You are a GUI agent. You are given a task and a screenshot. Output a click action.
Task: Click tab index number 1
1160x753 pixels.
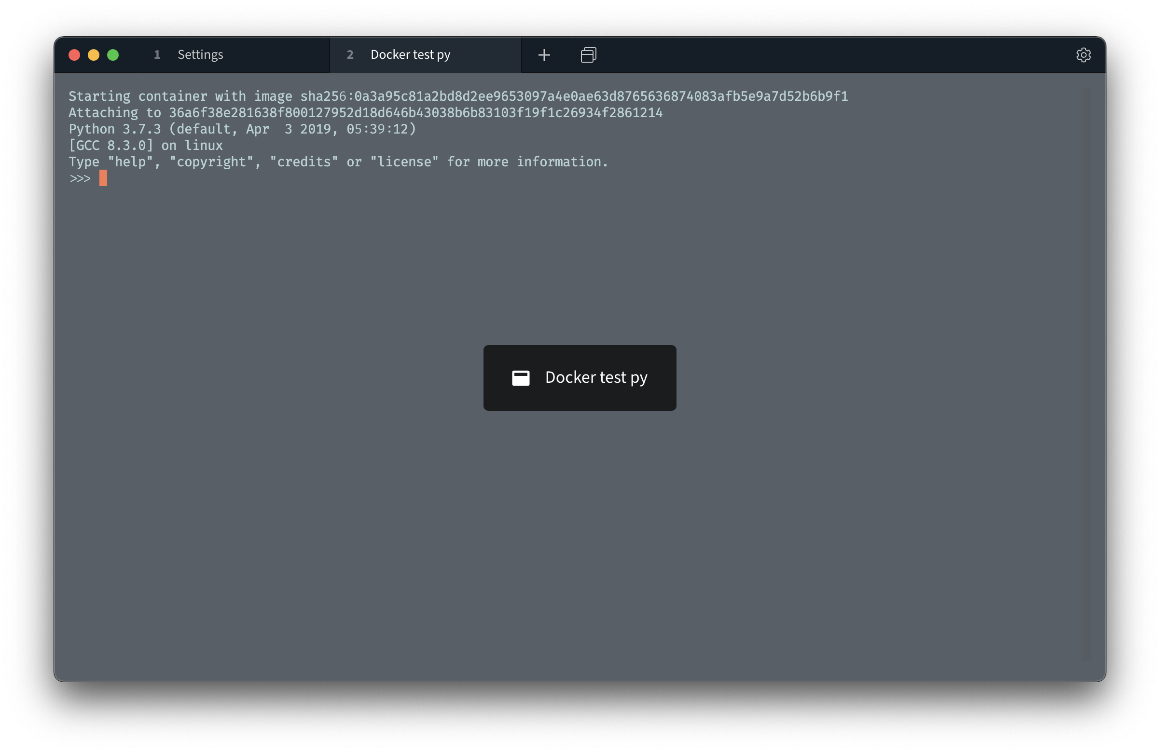coord(157,55)
